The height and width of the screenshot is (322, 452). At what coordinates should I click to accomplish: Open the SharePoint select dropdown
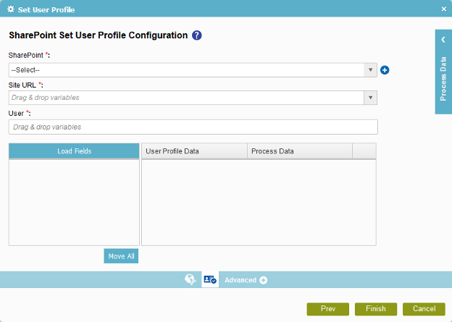point(193,70)
